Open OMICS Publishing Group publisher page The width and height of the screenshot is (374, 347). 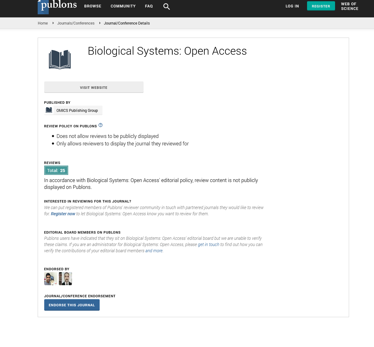(77, 110)
